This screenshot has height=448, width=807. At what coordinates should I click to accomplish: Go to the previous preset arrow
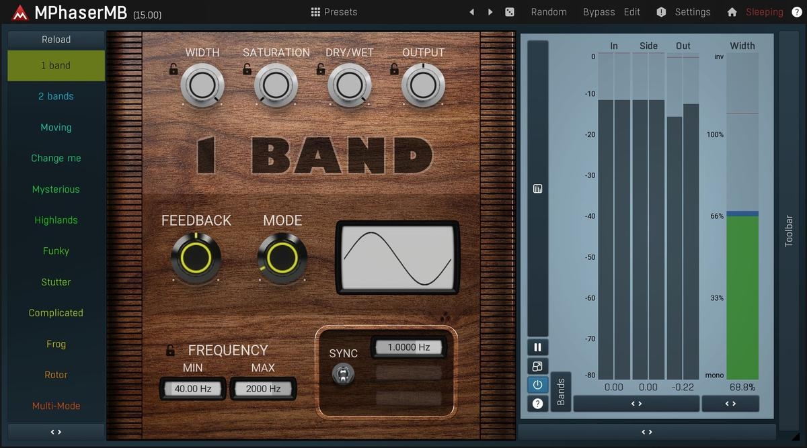471,12
